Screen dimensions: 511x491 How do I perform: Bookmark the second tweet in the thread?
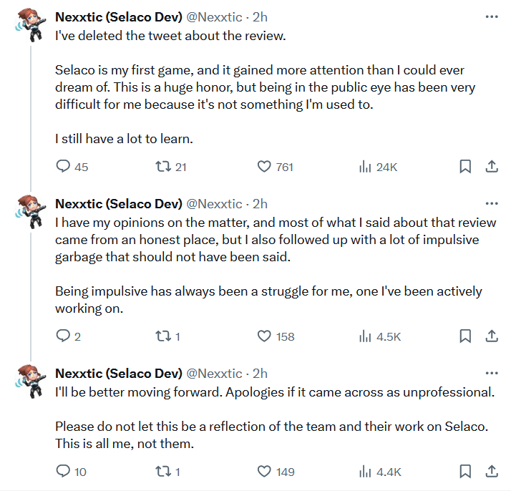[465, 336]
